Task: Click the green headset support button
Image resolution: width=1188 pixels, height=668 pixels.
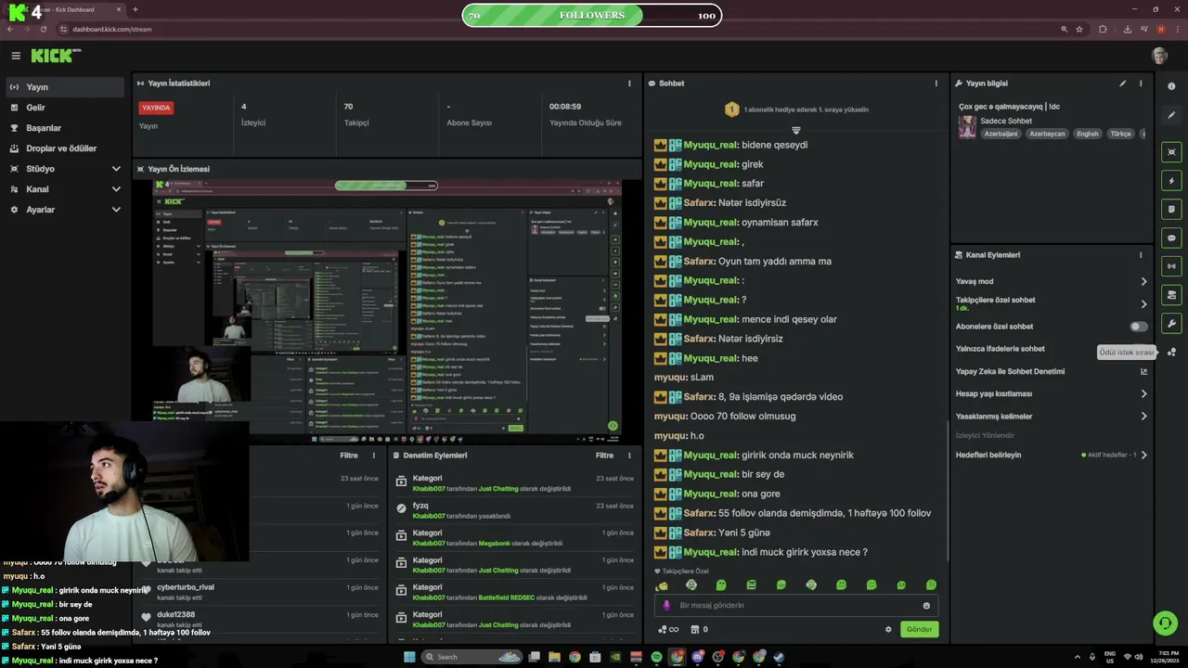Action: click(x=1165, y=623)
